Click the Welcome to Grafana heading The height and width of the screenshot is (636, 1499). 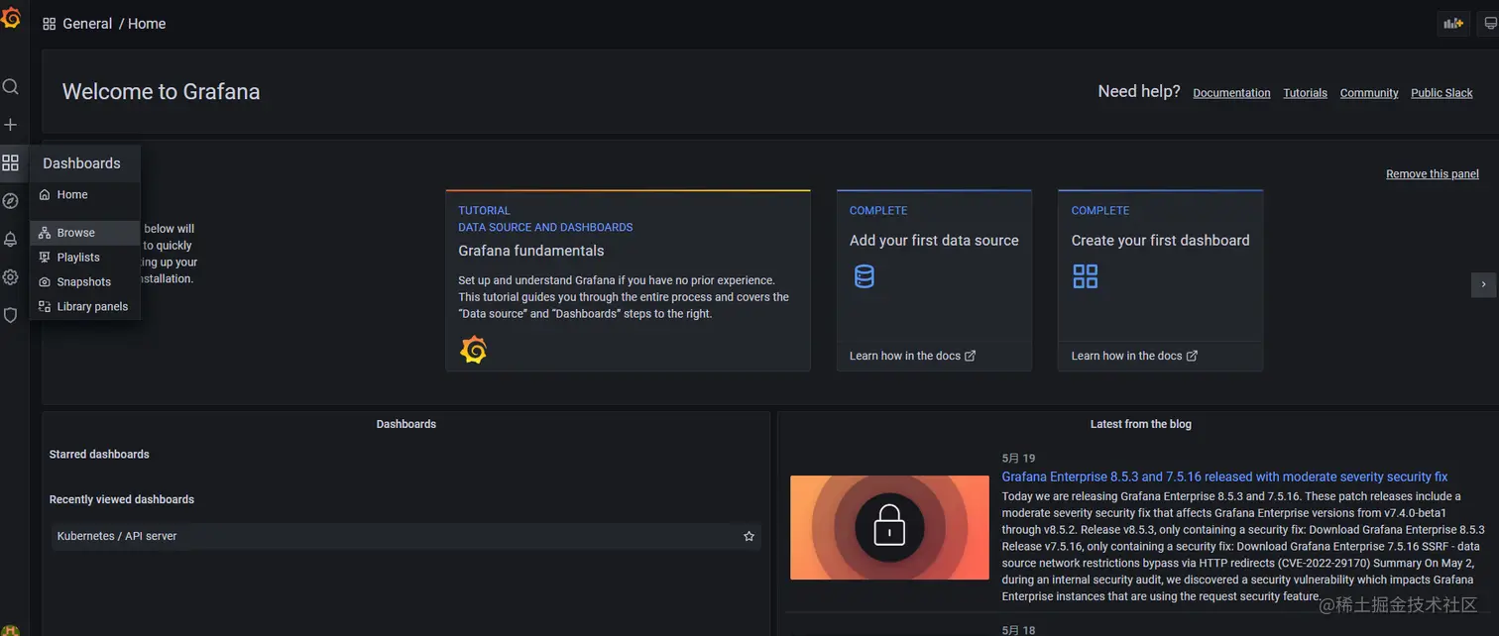click(161, 91)
